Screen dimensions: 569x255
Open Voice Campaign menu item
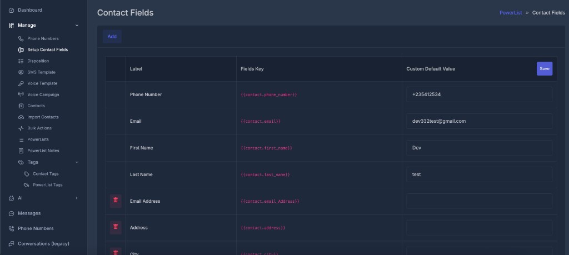43,94
